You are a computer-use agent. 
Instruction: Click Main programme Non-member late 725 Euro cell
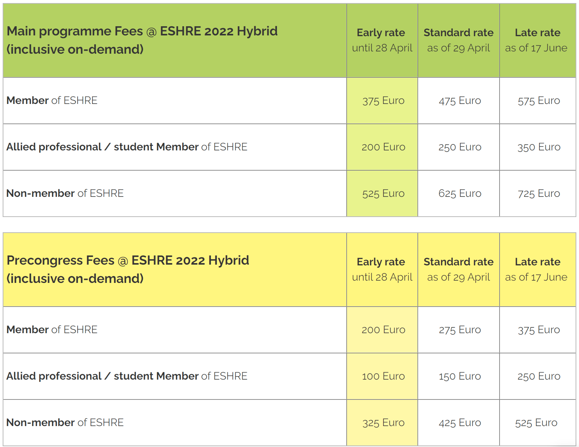click(538, 193)
